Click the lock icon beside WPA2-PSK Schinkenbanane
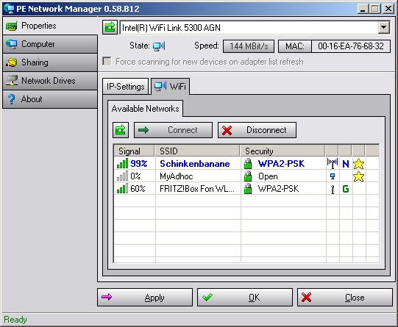The width and height of the screenshot is (398, 327). 248,164
